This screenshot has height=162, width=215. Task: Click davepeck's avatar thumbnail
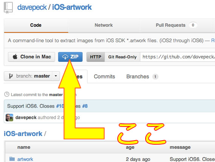click(9, 118)
